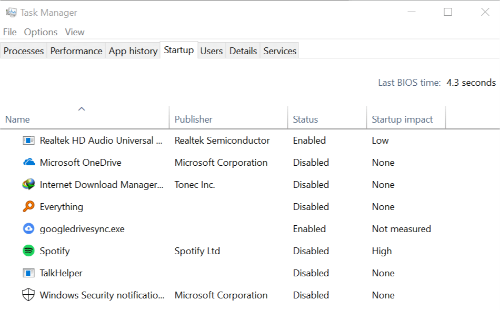
Task: Select the green Spotify icon
Action: (x=28, y=251)
